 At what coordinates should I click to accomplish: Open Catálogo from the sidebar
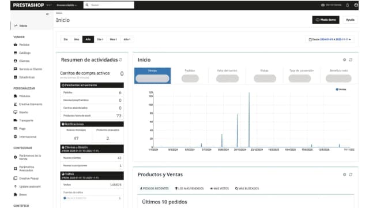pos(22,53)
